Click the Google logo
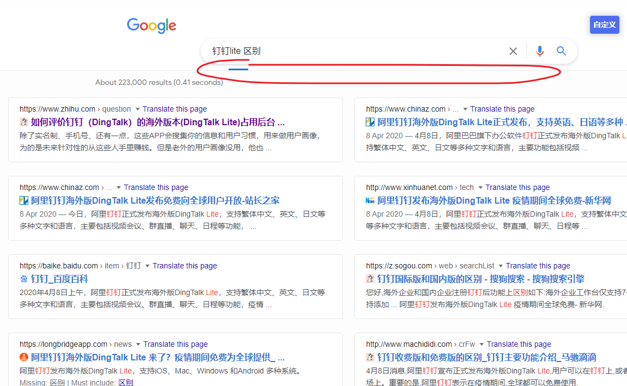Viewport: 627px width, 386px height. 151,26
